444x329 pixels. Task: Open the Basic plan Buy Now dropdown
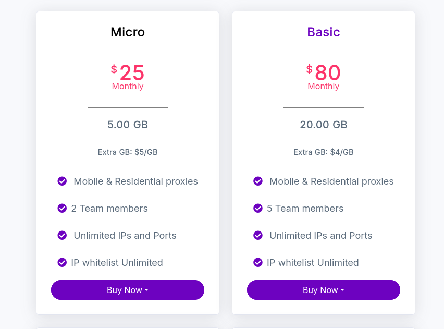[324, 290]
